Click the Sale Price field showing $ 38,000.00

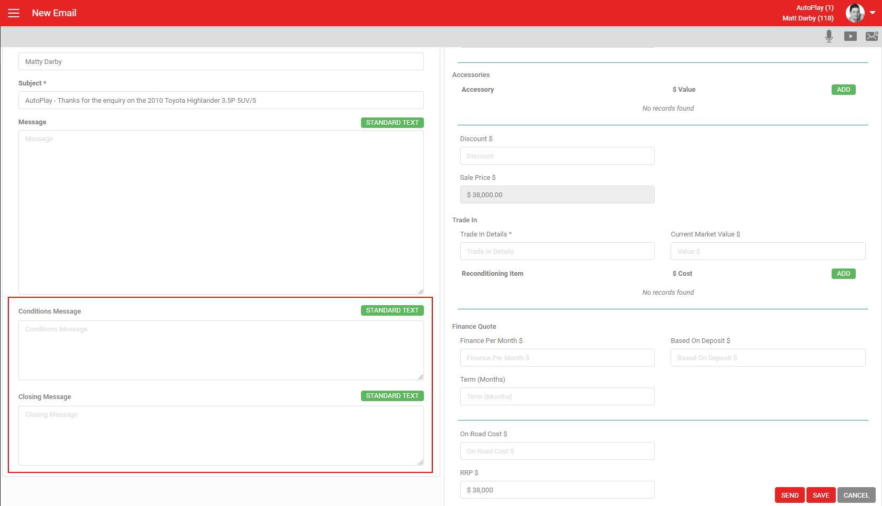pyautogui.click(x=557, y=195)
